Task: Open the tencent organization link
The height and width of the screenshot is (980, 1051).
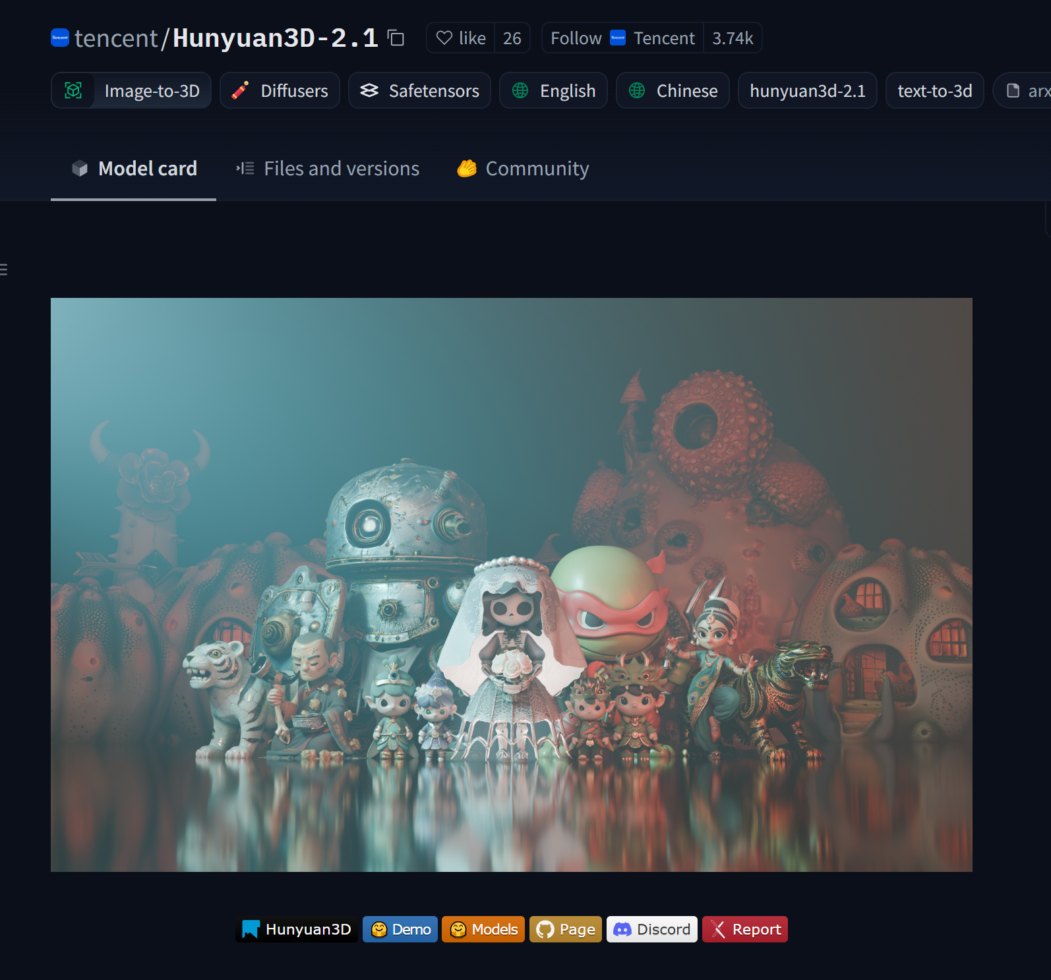Action: pos(116,38)
